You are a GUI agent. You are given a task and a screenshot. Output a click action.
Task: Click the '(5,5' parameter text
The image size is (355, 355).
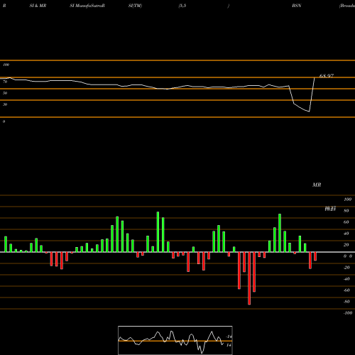pyautogui.click(x=182, y=6)
